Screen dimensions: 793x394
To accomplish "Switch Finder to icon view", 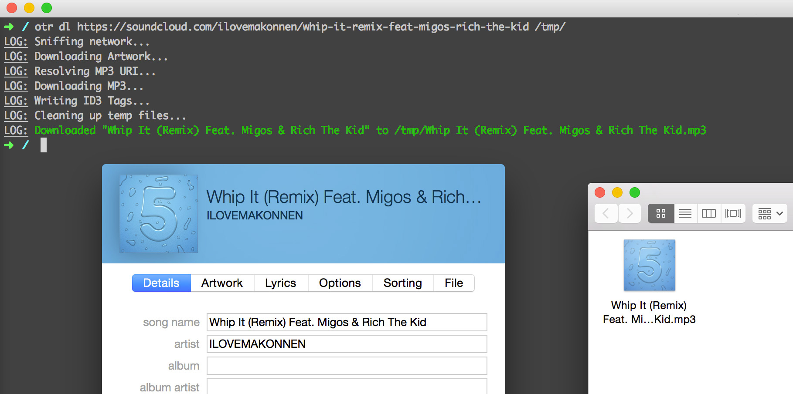I will pyautogui.click(x=661, y=213).
